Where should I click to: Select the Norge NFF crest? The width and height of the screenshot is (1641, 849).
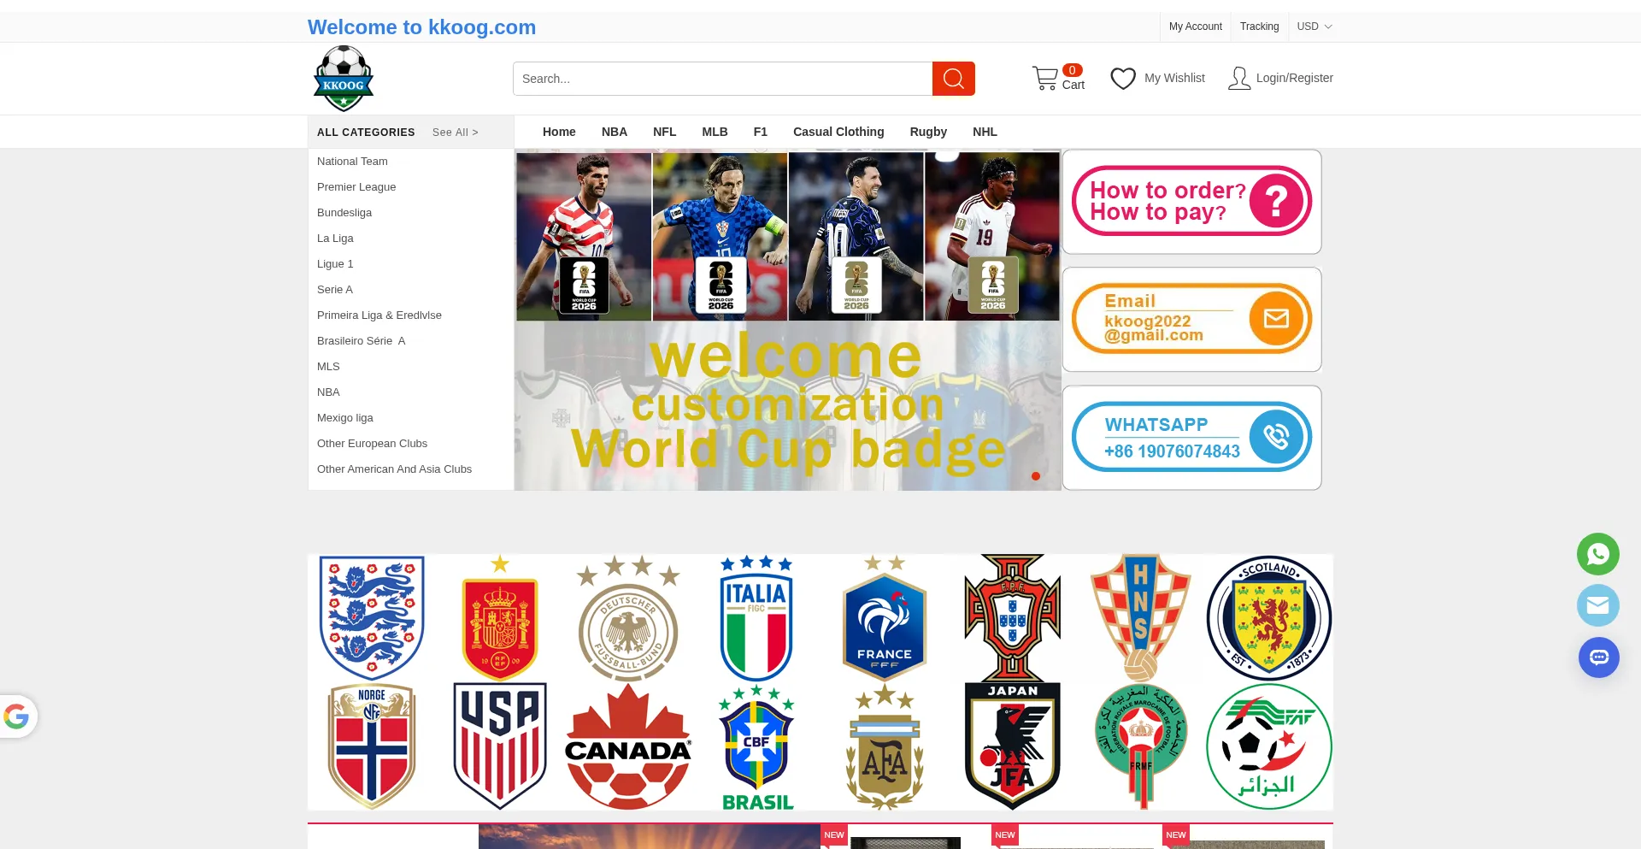pos(372,746)
